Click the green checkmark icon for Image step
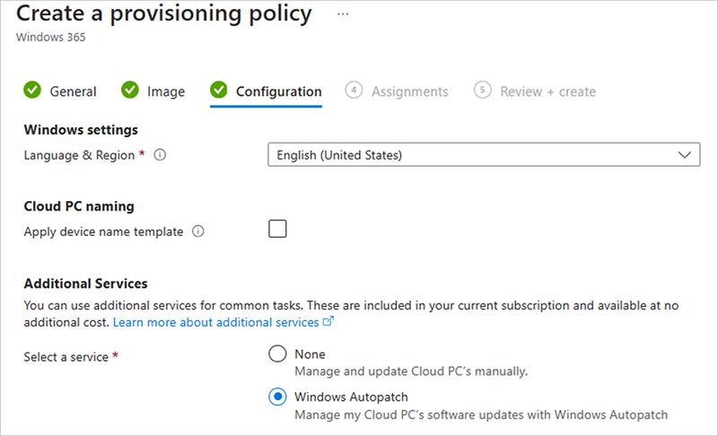 (130, 90)
